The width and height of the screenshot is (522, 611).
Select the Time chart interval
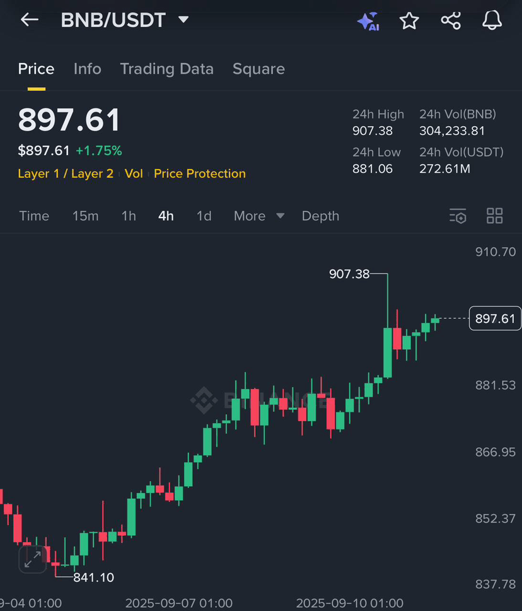click(34, 216)
